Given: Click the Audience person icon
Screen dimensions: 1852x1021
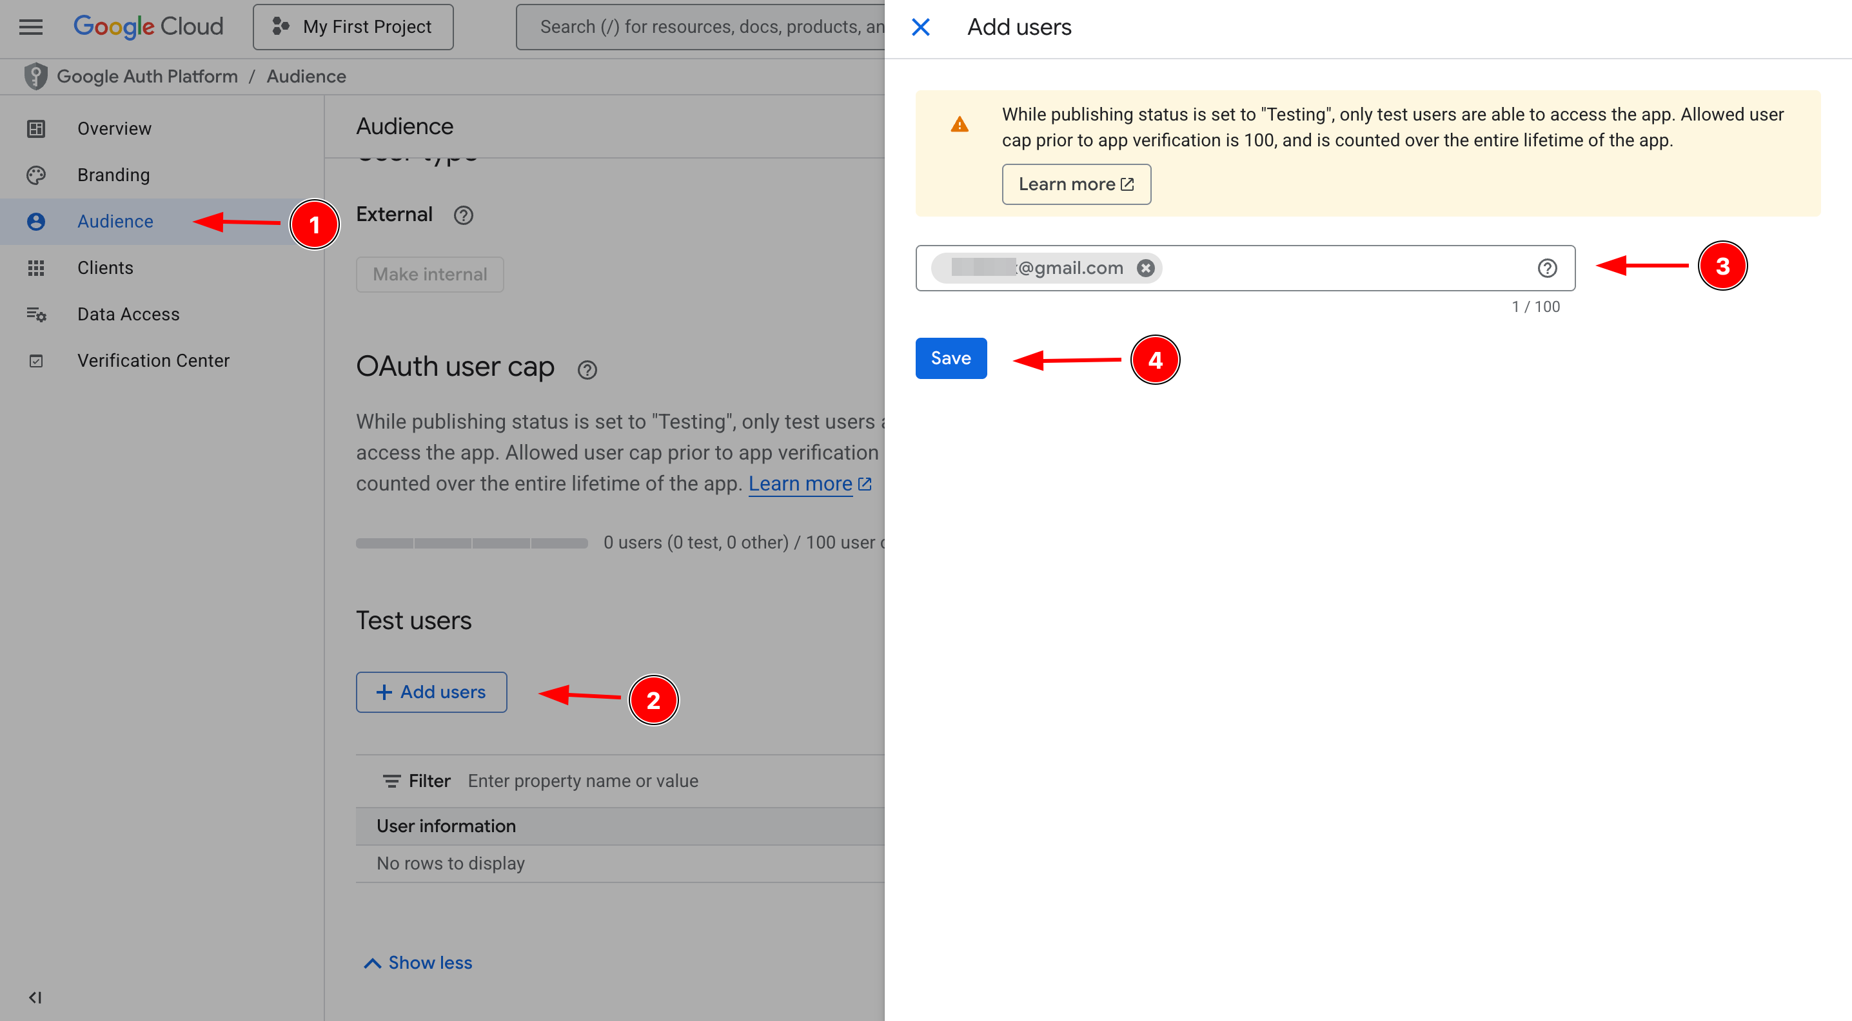Looking at the screenshot, I should (36, 221).
